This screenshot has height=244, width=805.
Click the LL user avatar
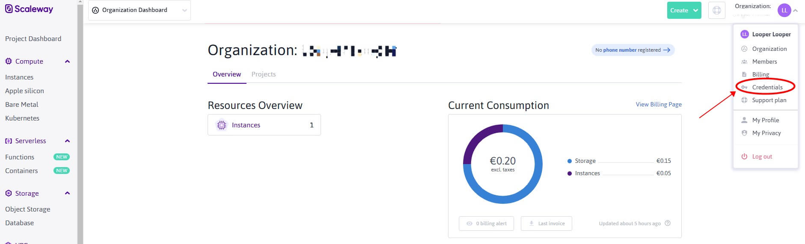point(784,10)
